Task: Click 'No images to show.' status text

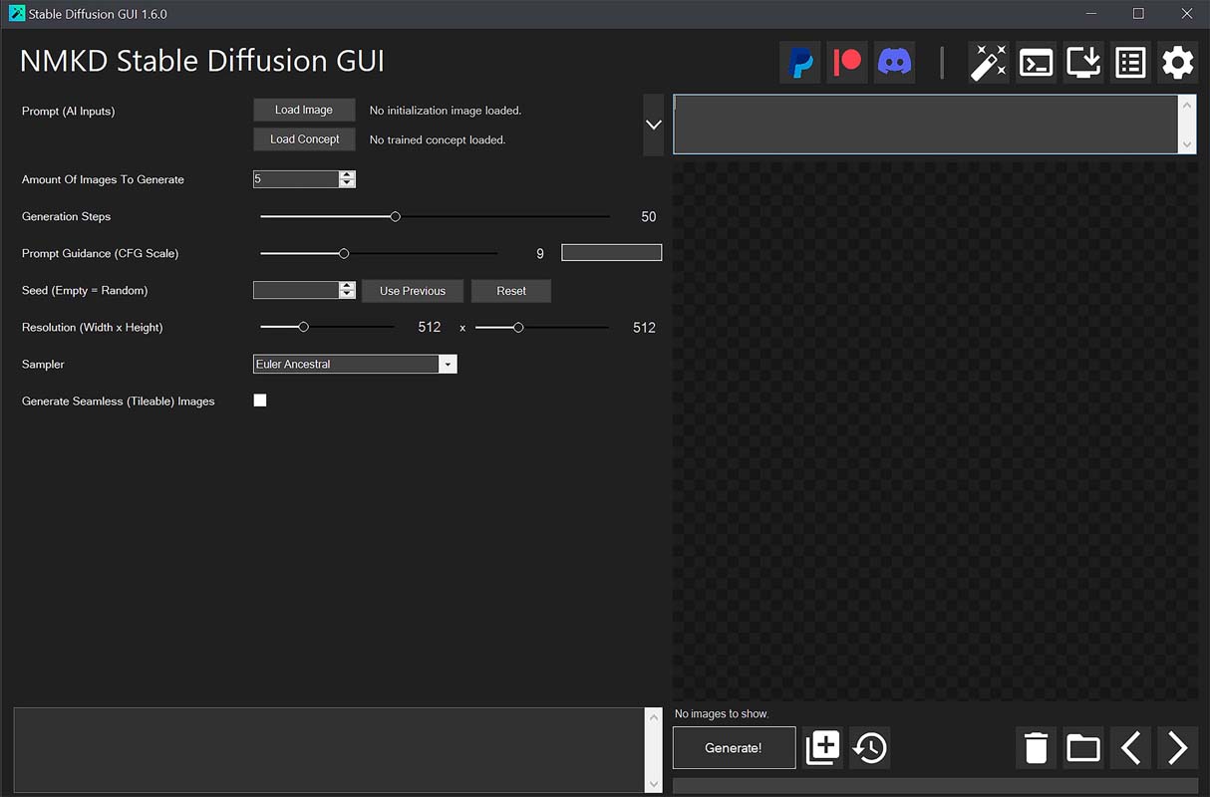Action: click(722, 714)
